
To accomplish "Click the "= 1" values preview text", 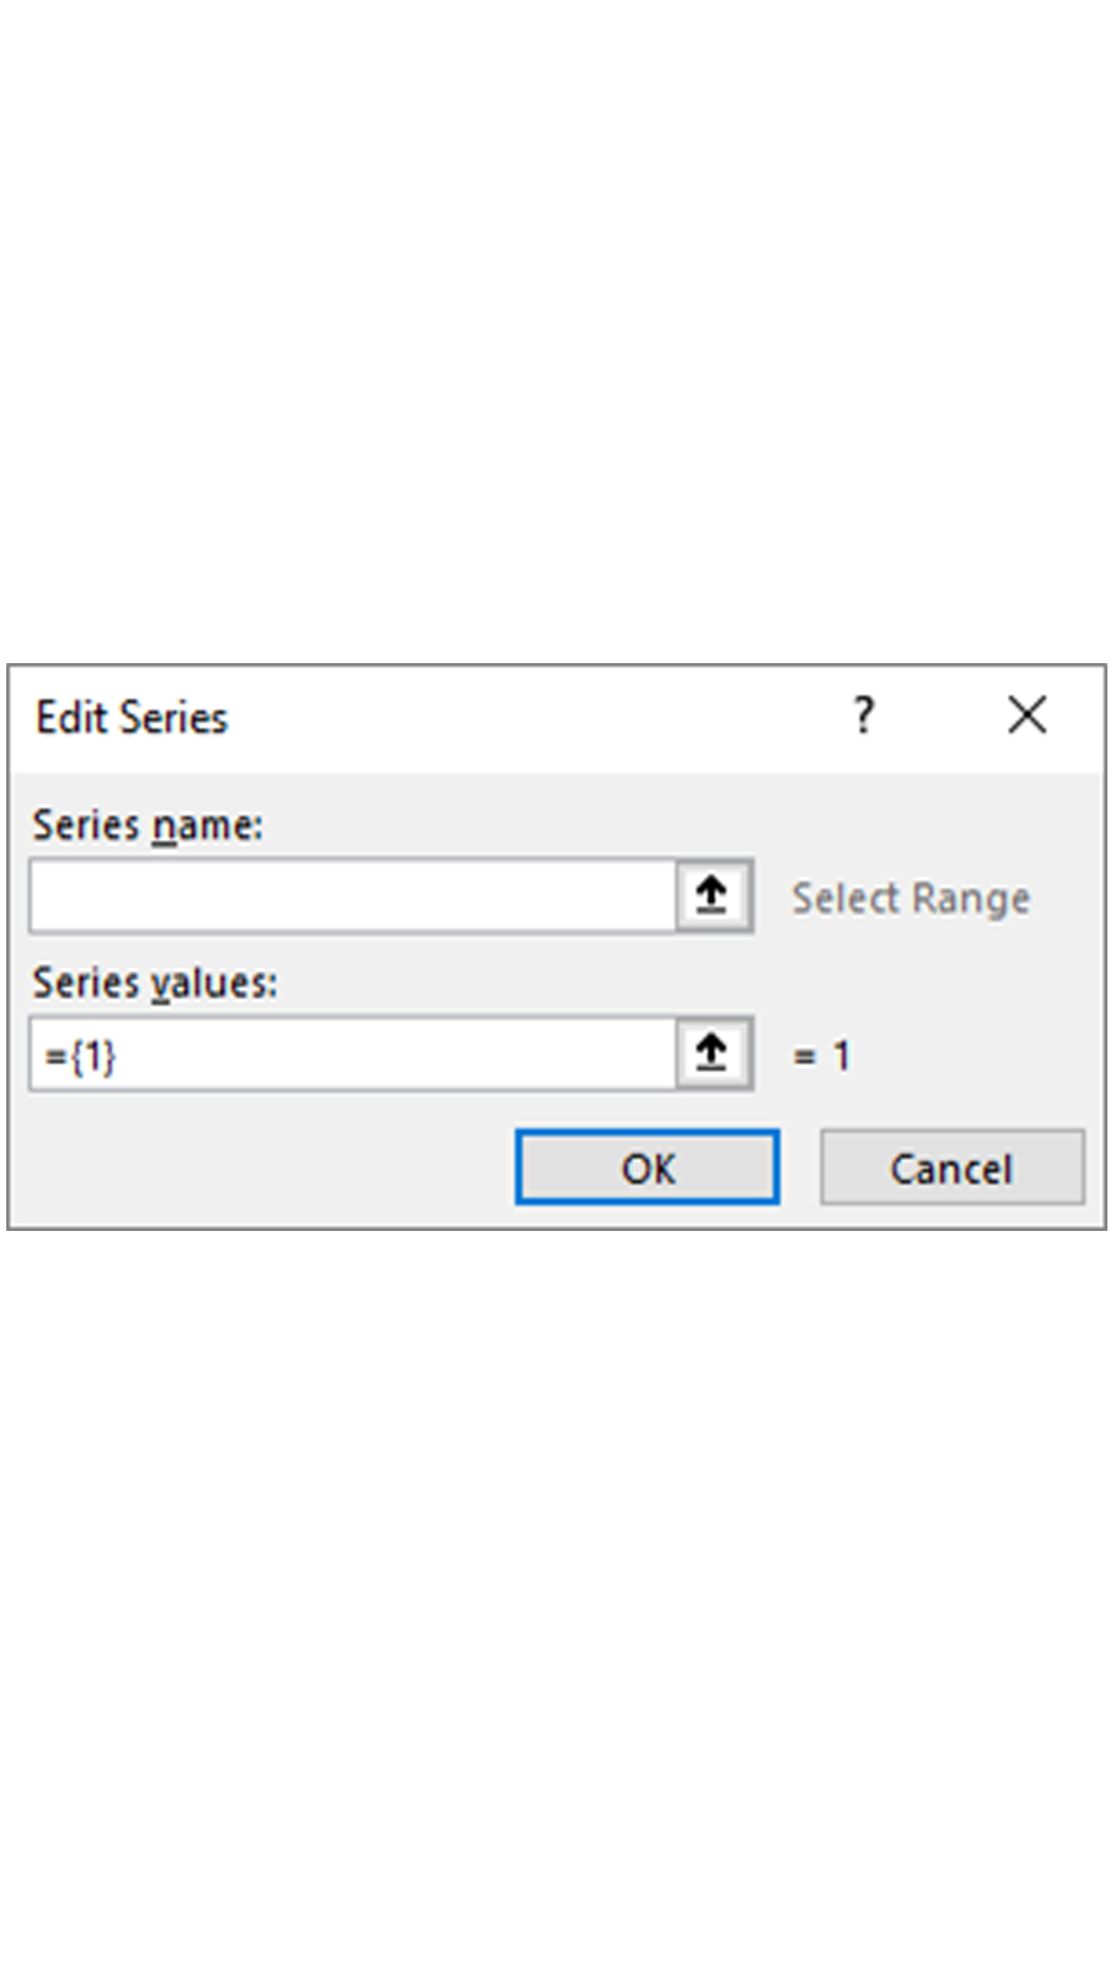I will [821, 1056].
